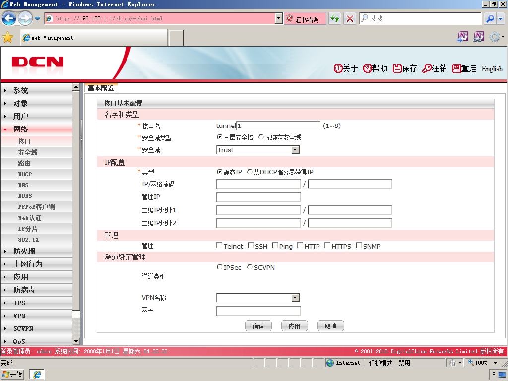Screen dimensions: 508x381
Task: Switch language to English
Action: tap(492, 69)
